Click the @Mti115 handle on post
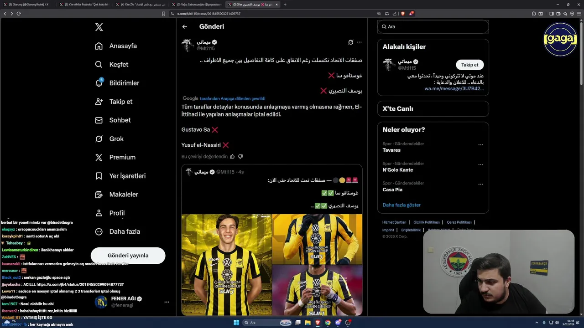Screen dimensions: 584x328 click(205, 48)
